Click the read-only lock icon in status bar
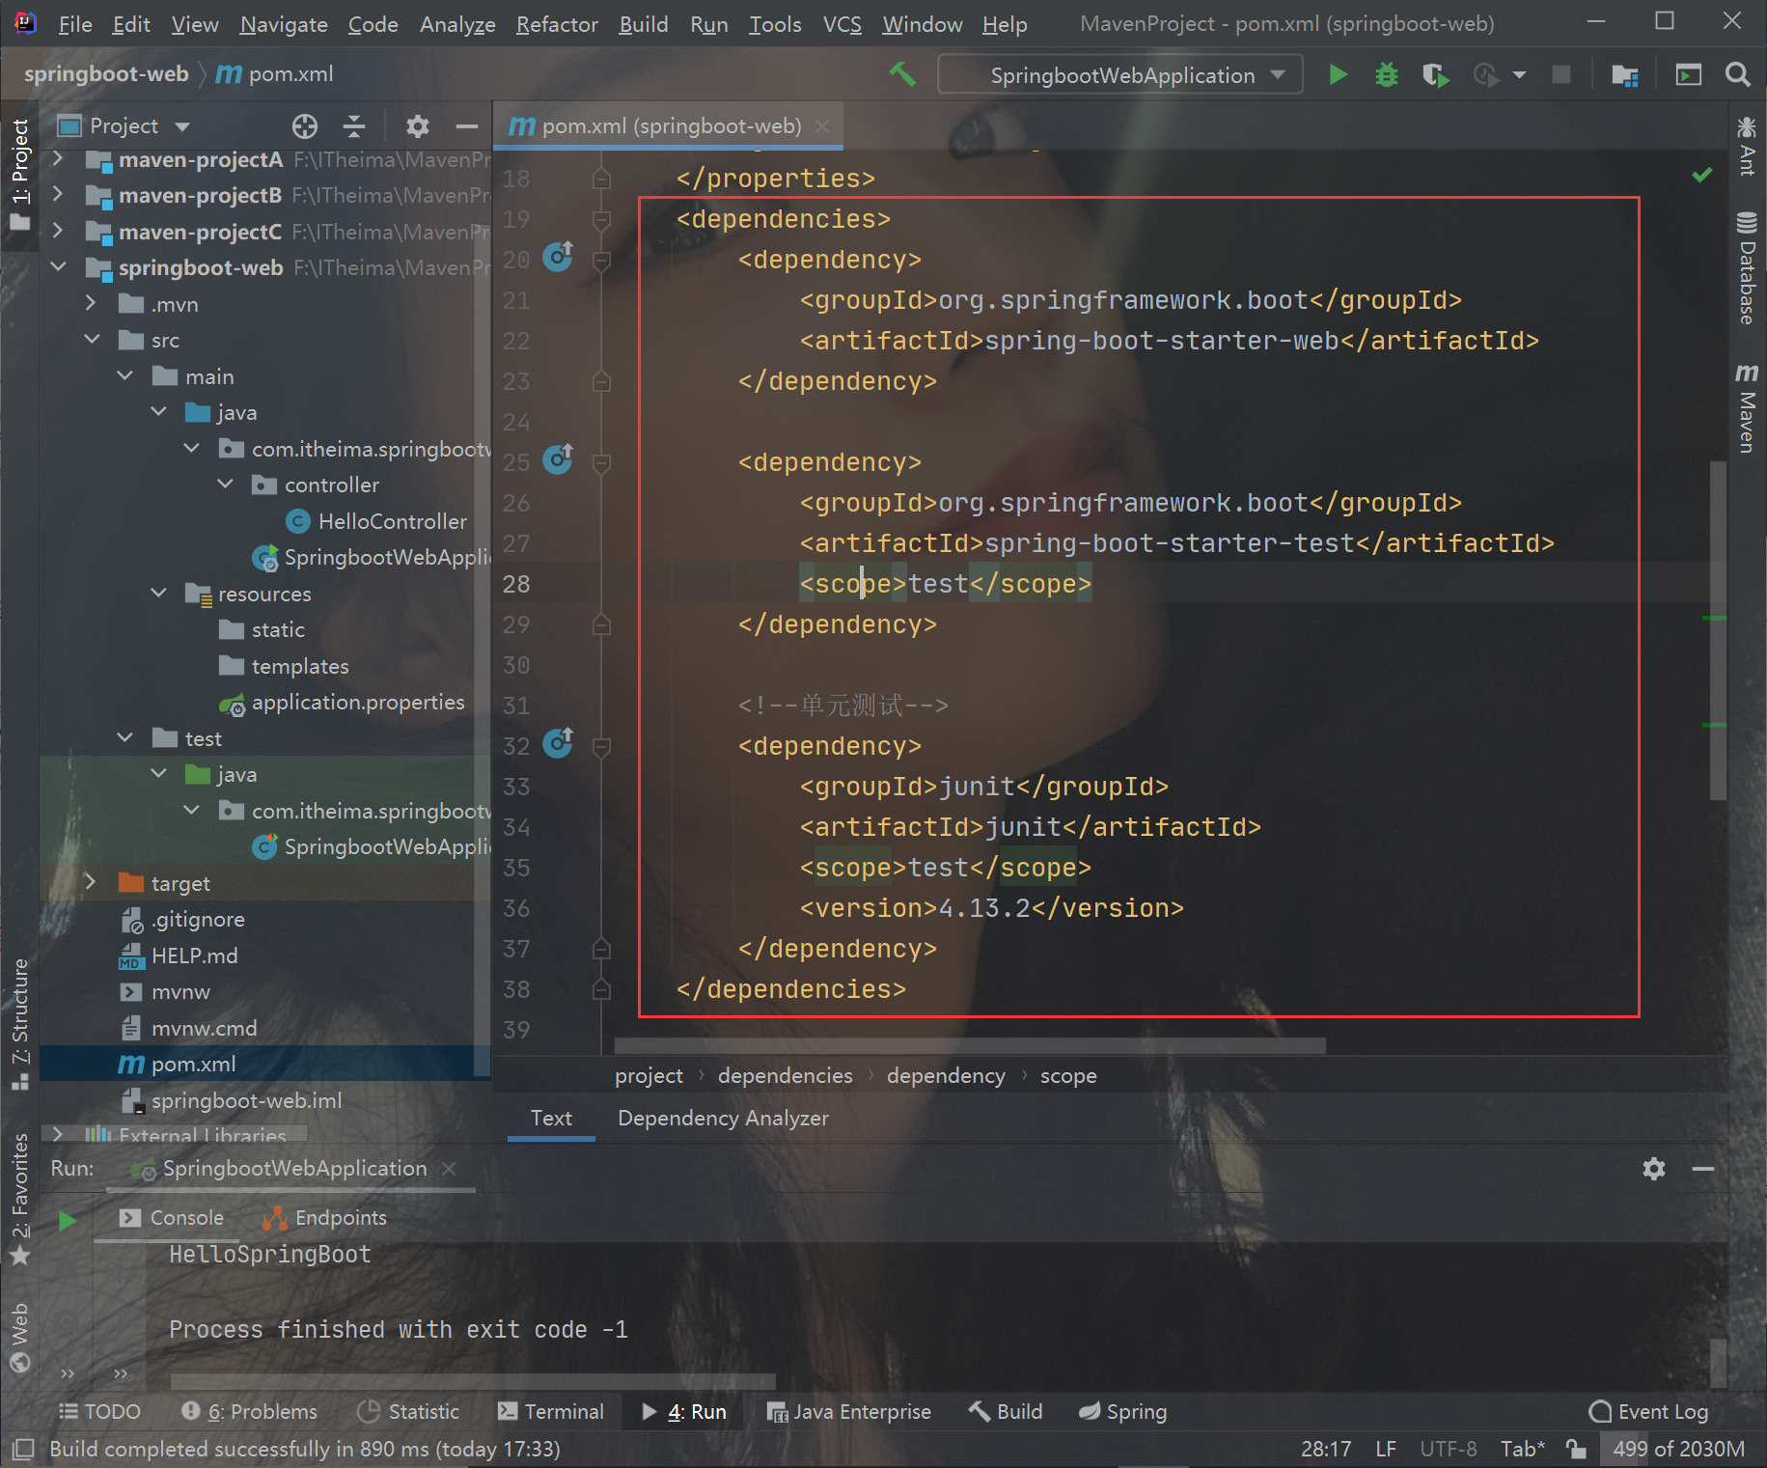The width and height of the screenshot is (1767, 1468). coord(1575,1449)
